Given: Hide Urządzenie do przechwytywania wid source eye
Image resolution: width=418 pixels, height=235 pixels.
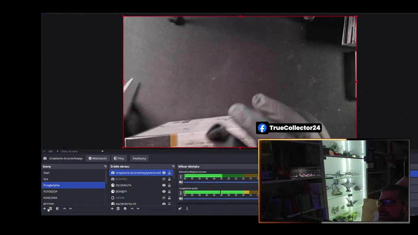Looking at the screenshot, I should (164, 173).
